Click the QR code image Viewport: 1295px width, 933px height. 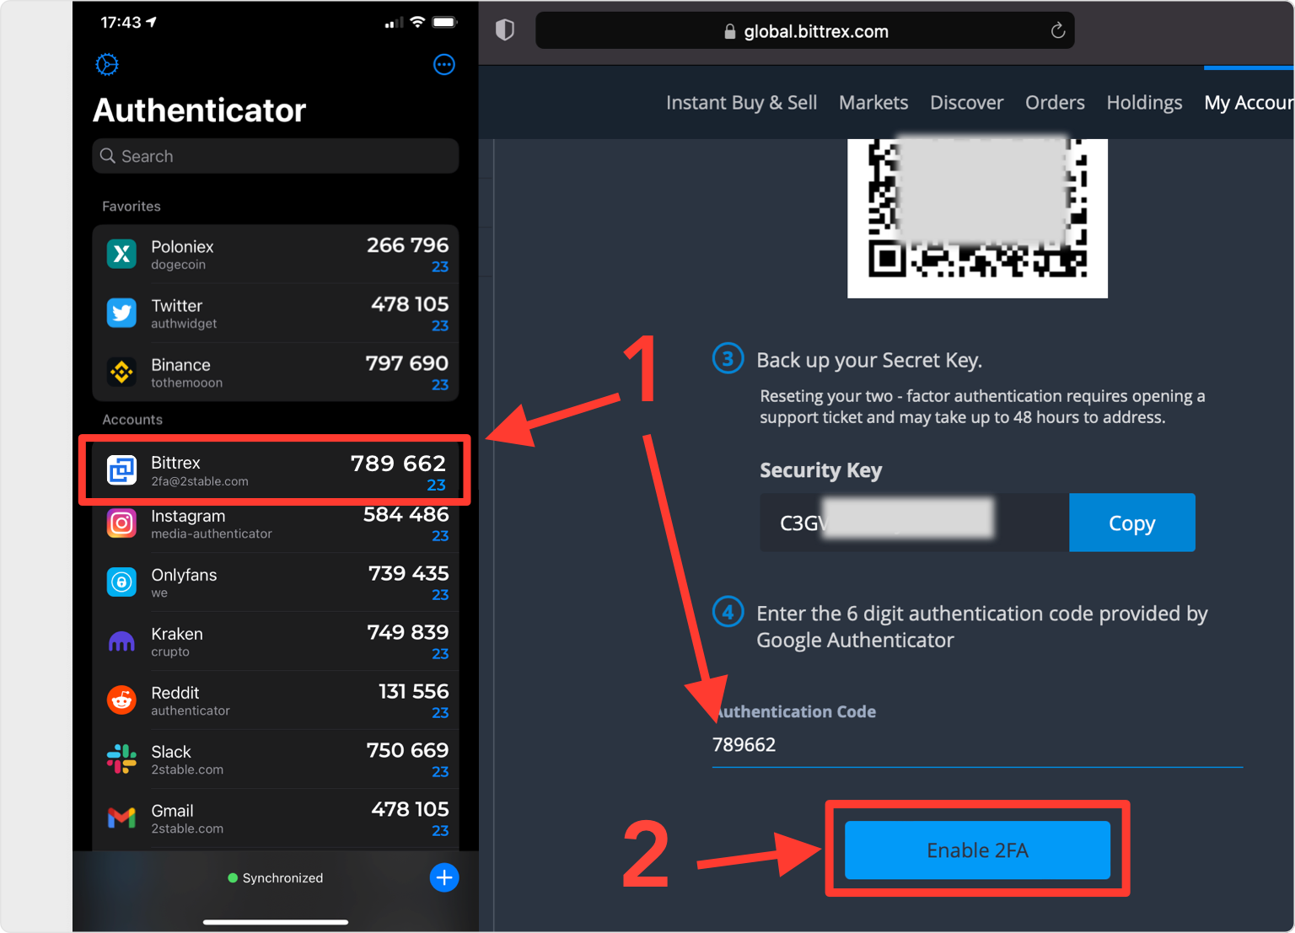(x=977, y=217)
